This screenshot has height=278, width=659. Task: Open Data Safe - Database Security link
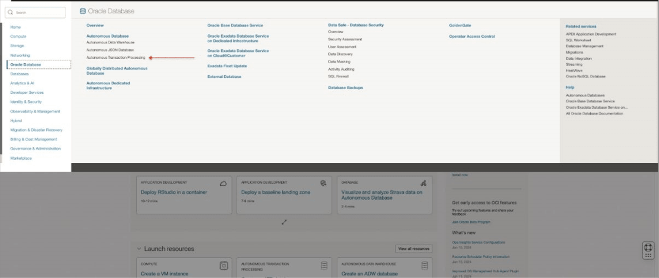(x=356, y=25)
